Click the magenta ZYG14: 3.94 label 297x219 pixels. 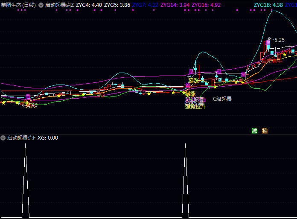[x=175, y=5]
